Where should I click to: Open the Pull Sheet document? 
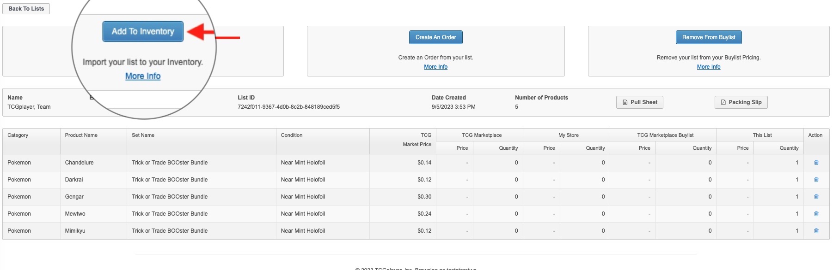tap(640, 102)
